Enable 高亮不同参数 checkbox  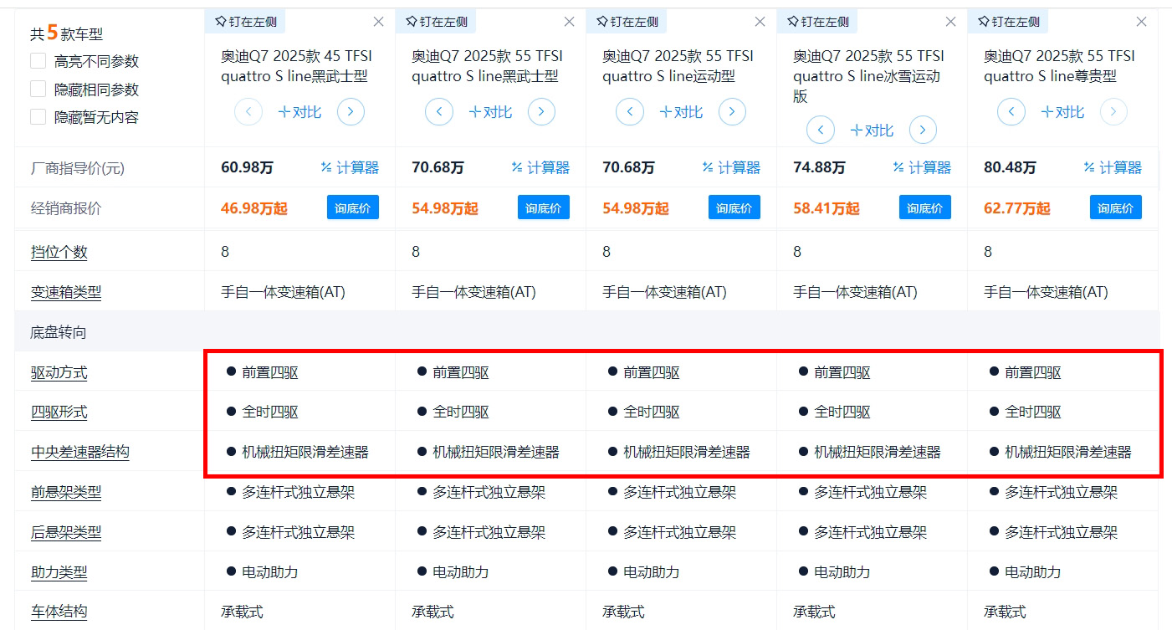pos(38,61)
